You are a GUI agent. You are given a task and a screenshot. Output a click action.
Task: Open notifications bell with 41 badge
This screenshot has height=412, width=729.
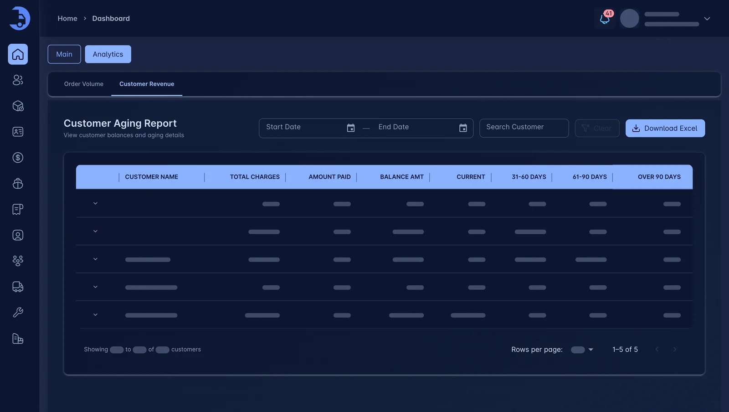tap(605, 19)
